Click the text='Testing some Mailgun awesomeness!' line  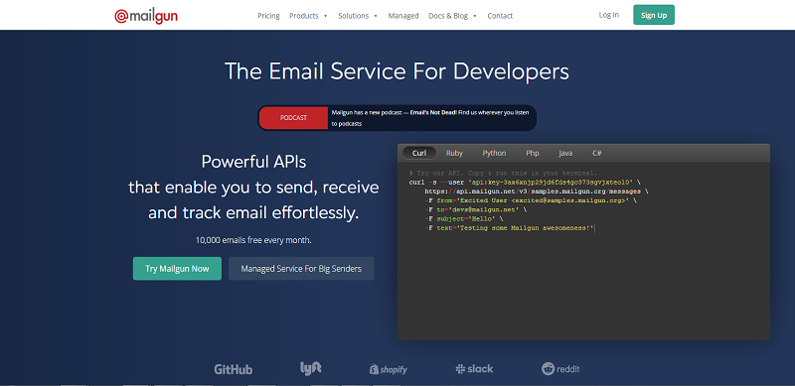(x=510, y=228)
